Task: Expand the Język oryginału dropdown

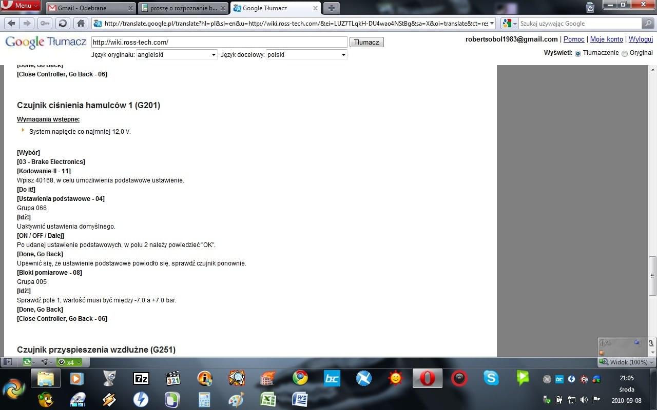Action: (177, 54)
